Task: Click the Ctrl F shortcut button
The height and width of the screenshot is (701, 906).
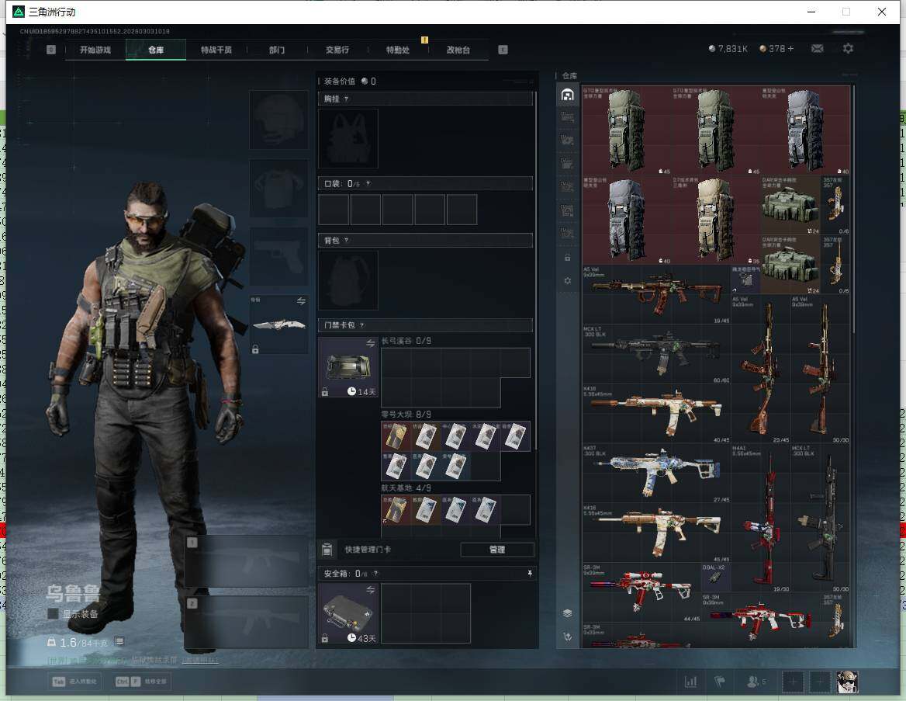Action: (141, 682)
